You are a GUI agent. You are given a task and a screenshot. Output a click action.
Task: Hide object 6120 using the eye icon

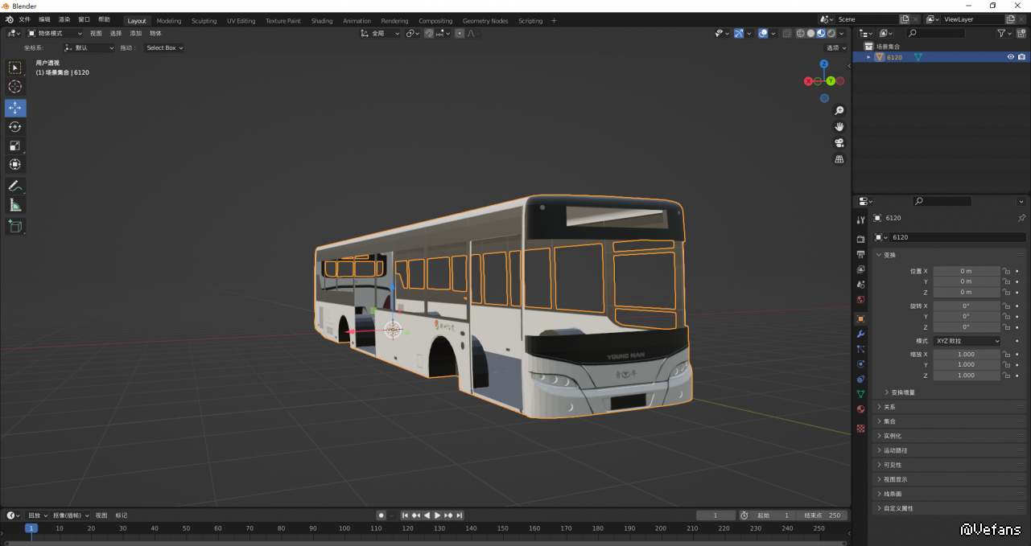point(1010,57)
